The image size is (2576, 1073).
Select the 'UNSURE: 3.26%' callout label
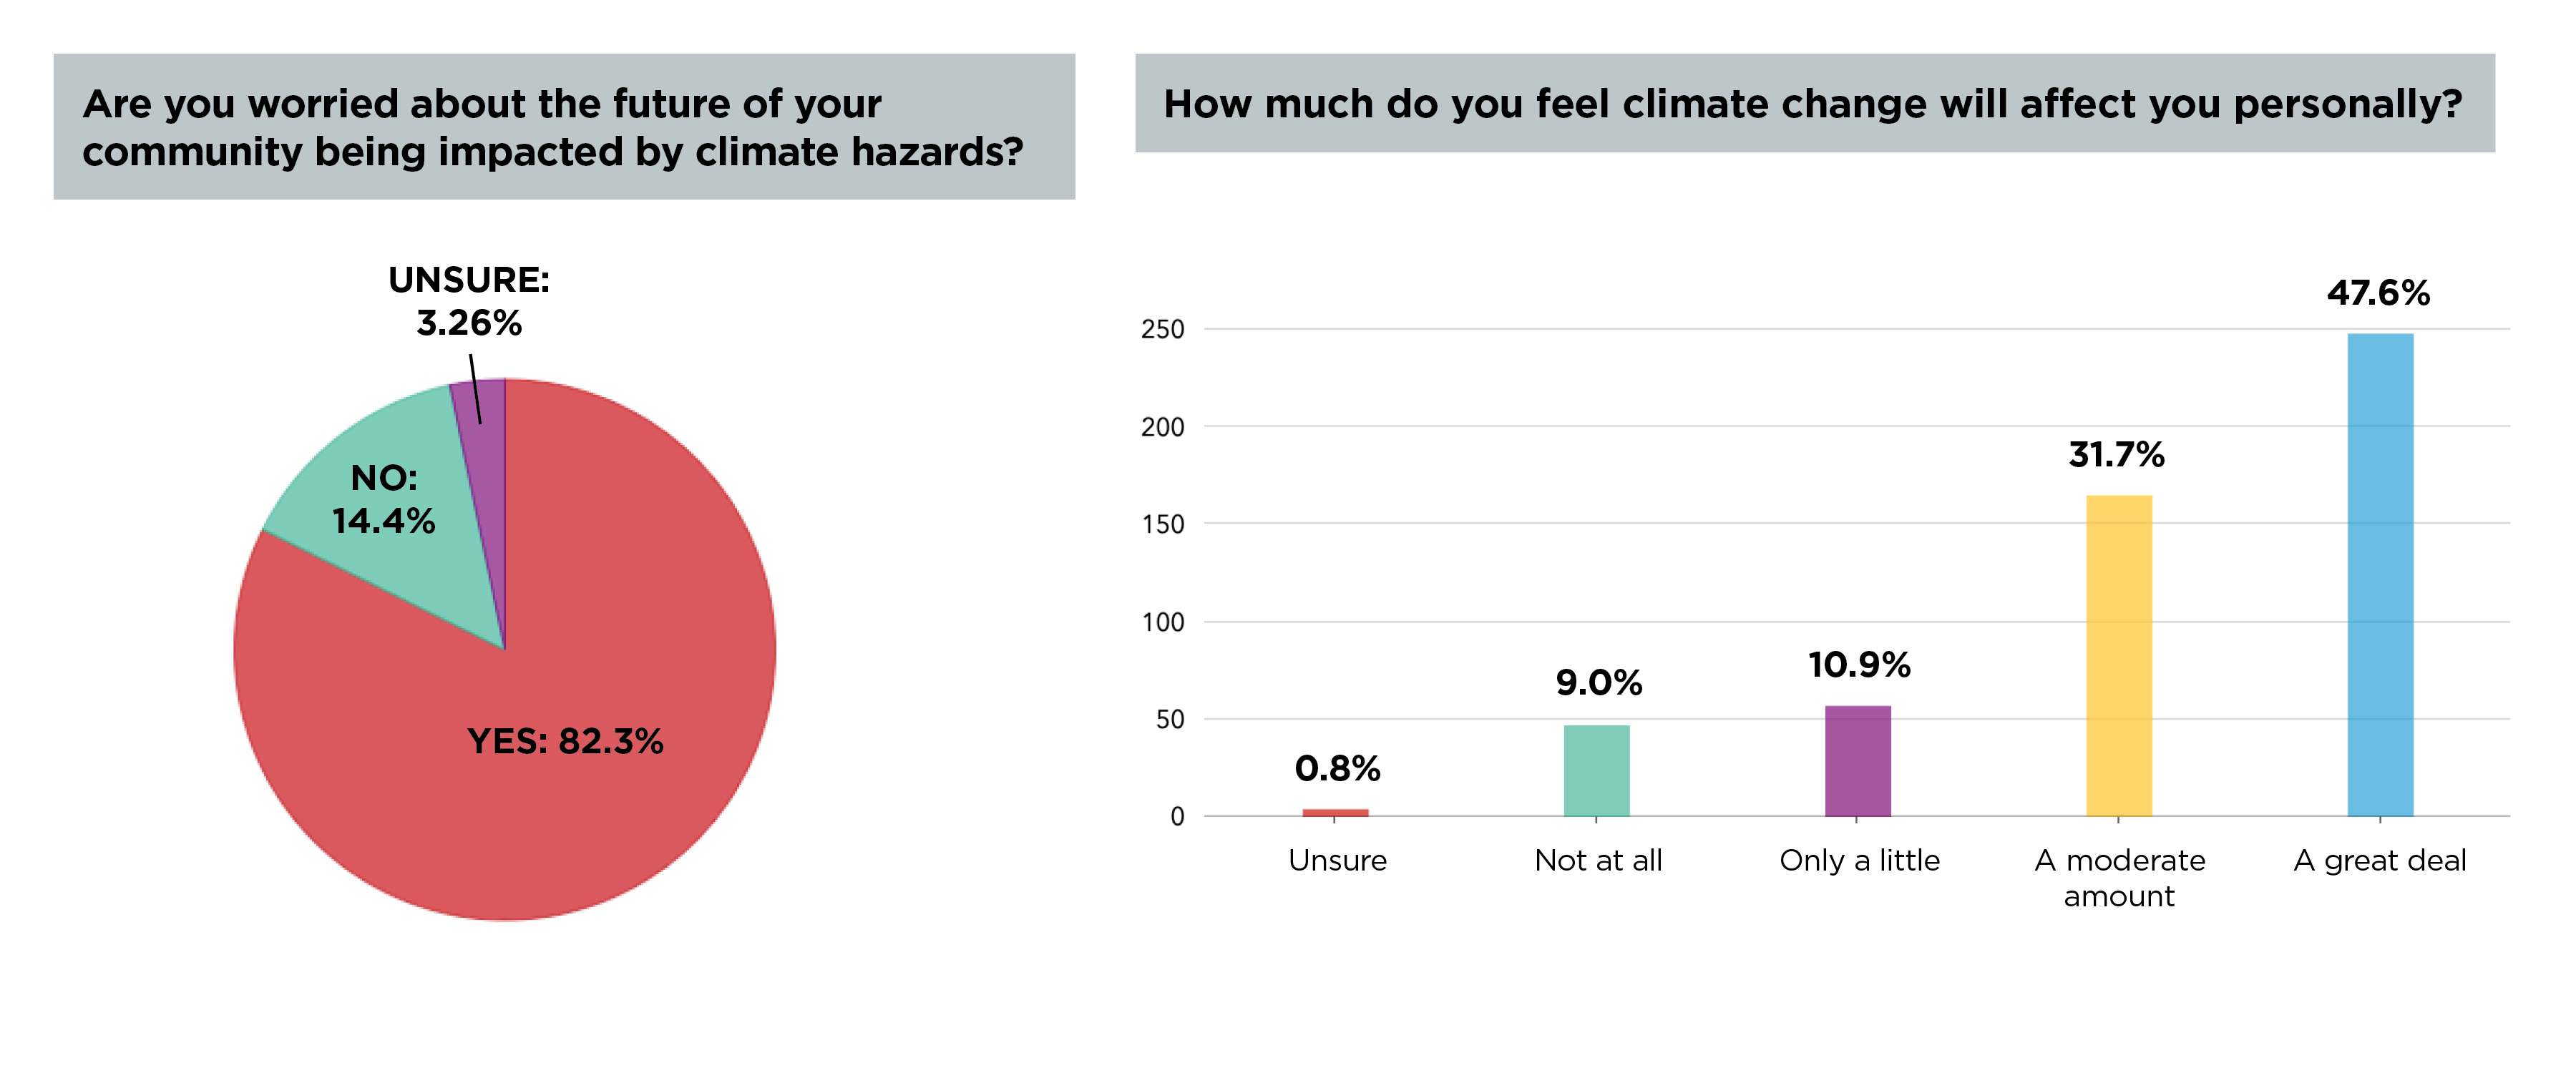point(469,301)
